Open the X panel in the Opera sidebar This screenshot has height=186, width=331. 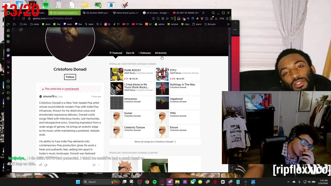(x=8, y=67)
